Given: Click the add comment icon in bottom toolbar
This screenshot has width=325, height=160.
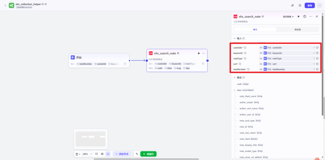Looking at the screenshot, I should pyautogui.click(x=96, y=154).
